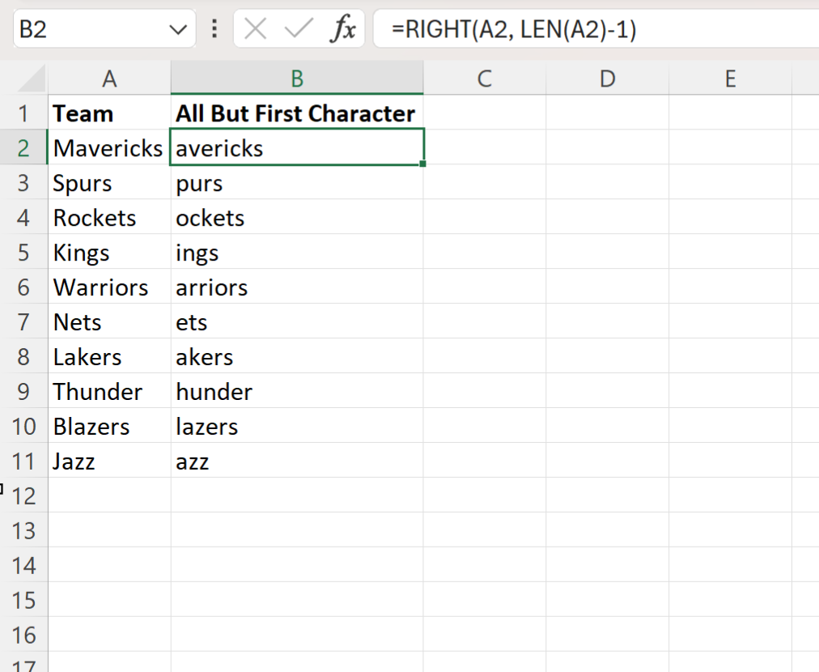Select row 13 header
The image size is (819, 672).
point(23,530)
